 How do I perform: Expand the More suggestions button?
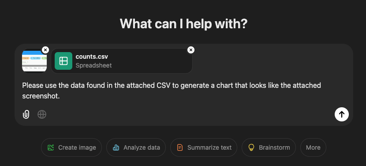[x=313, y=147]
